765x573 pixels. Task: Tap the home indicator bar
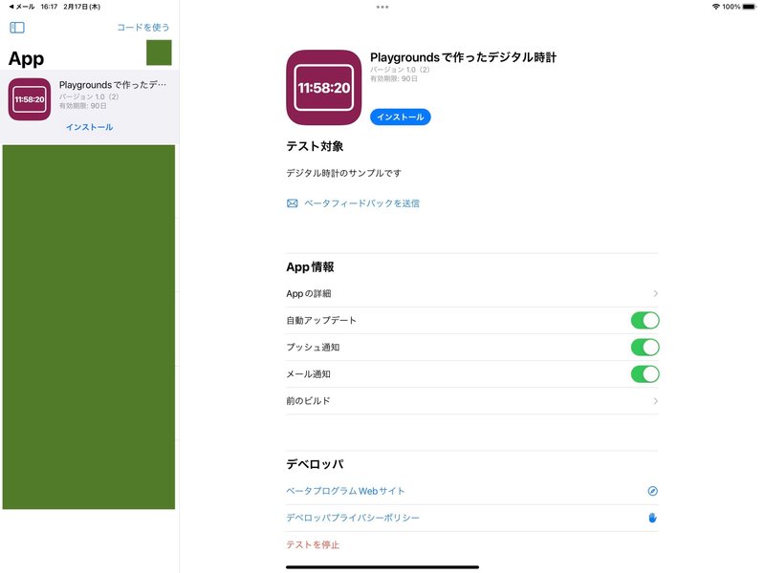tap(382, 567)
